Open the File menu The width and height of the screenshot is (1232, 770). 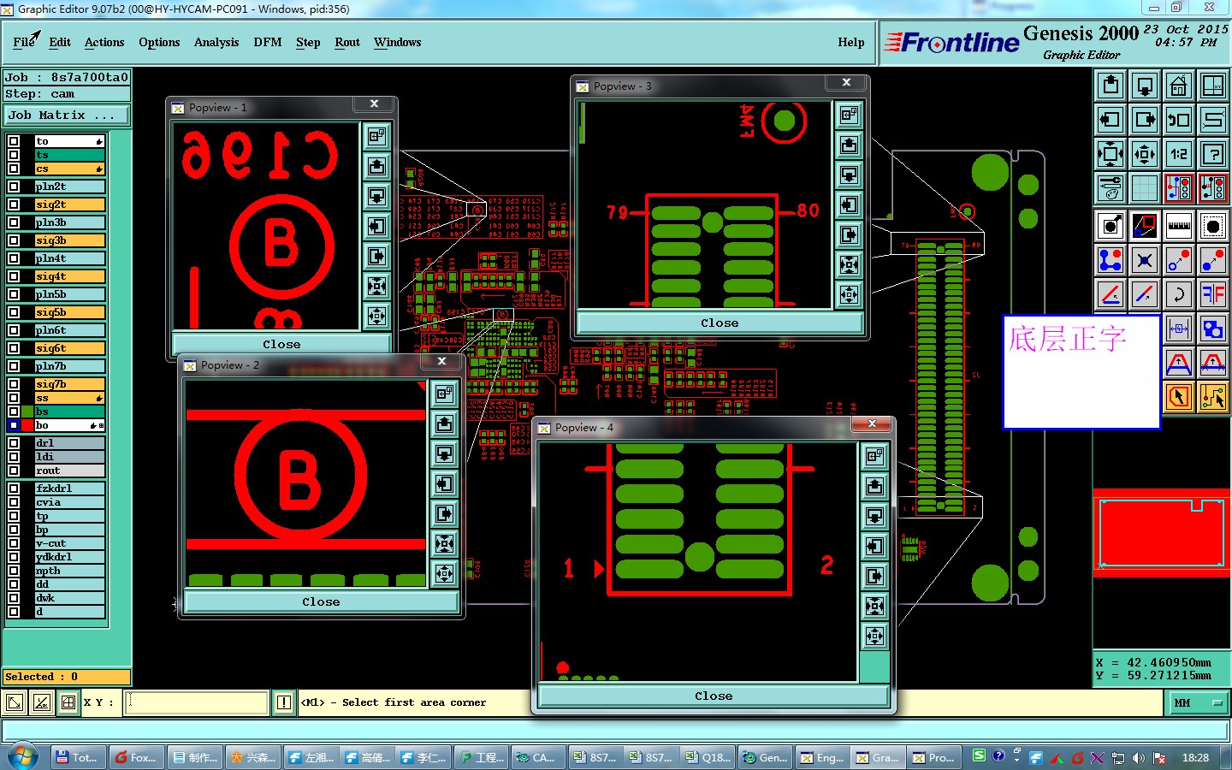click(x=24, y=42)
